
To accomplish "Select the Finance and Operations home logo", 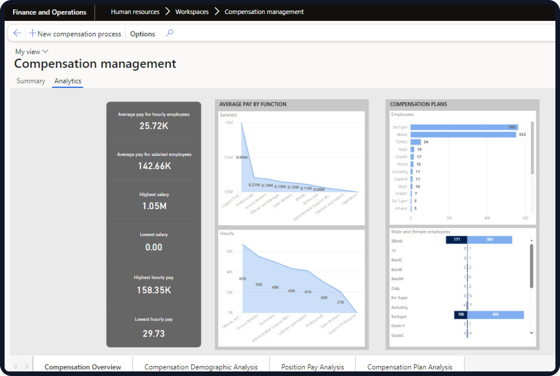I will tap(49, 12).
